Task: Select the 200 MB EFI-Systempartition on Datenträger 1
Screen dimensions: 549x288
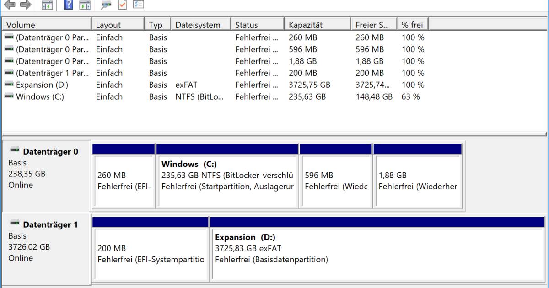Action: [151, 254]
